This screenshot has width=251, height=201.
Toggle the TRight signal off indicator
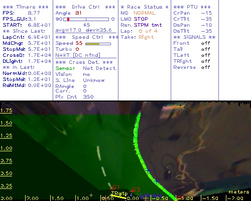pos(205,61)
